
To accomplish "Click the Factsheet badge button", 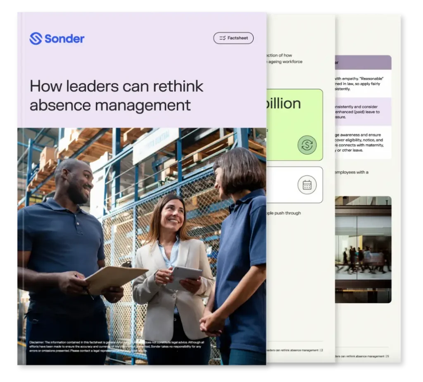I will click(233, 38).
